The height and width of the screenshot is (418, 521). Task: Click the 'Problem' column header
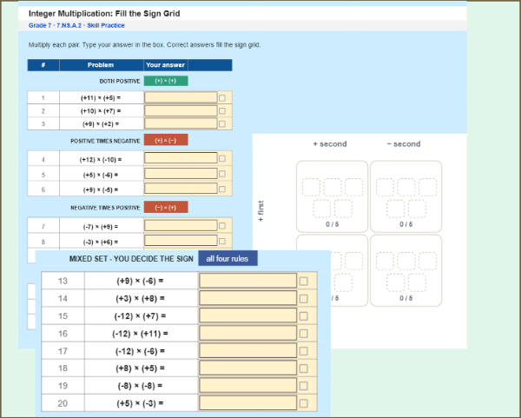101,65
